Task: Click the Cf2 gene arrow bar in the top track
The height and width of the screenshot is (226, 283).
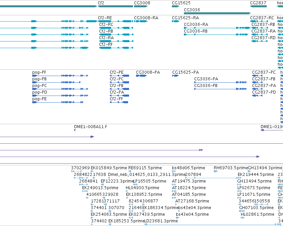Action: point(115,6)
